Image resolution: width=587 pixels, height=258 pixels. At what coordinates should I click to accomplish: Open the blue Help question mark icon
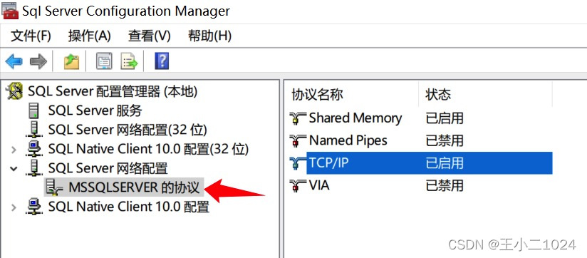click(162, 61)
